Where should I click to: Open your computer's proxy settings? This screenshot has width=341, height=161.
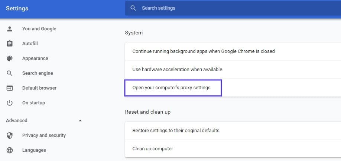[x=172, y=88]
